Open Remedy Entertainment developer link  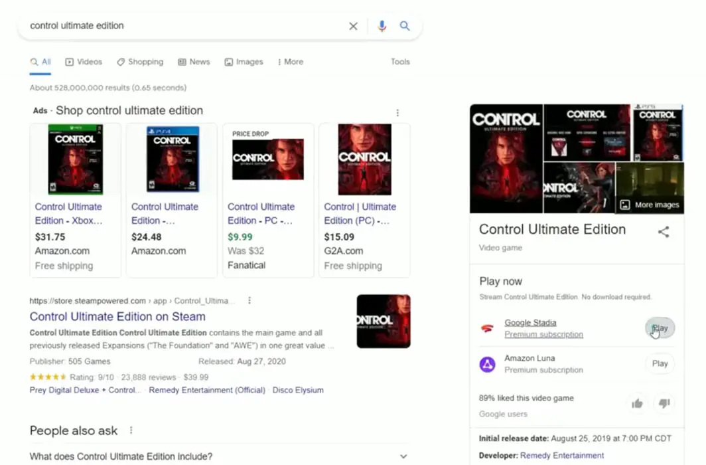[x=562, y=456]
